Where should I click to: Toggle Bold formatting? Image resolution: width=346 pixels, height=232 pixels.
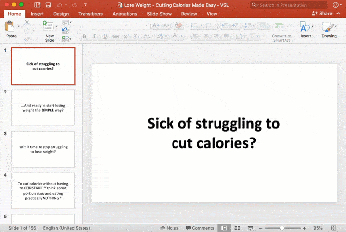click(84, 36)
